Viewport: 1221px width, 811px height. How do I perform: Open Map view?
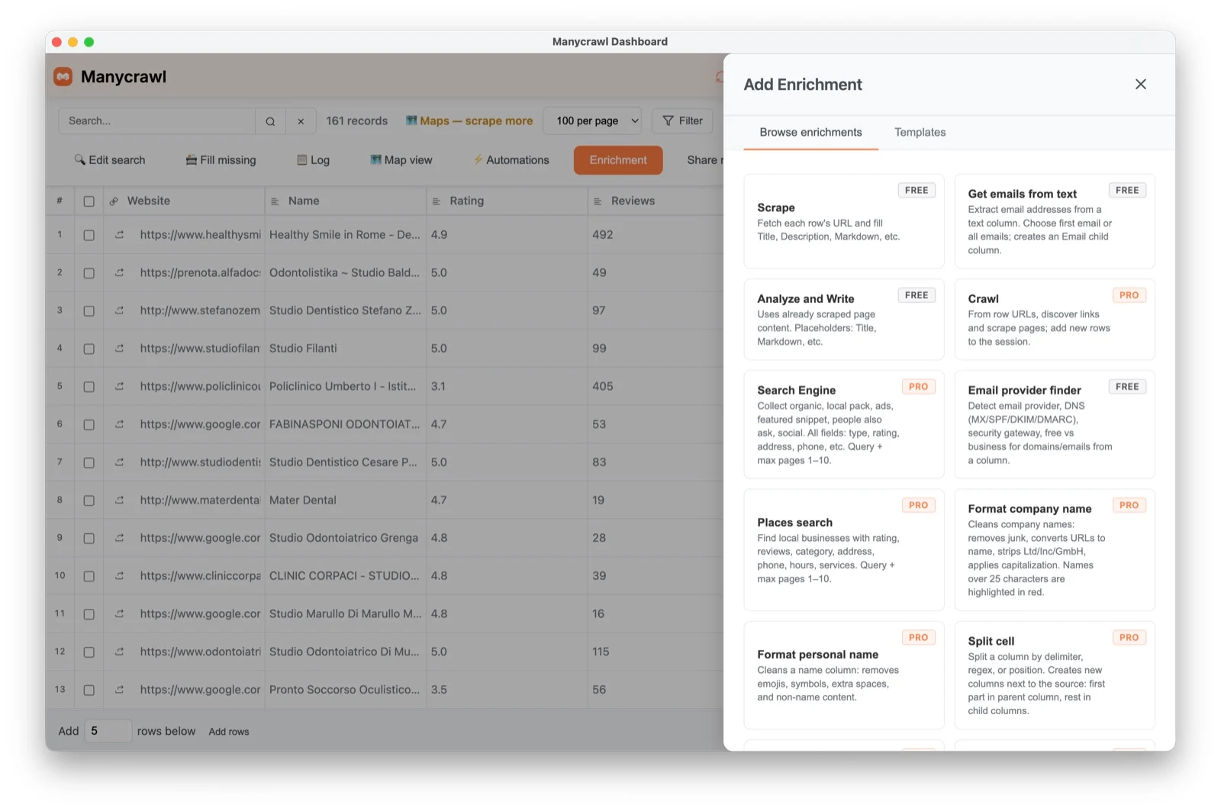(401, 160)
